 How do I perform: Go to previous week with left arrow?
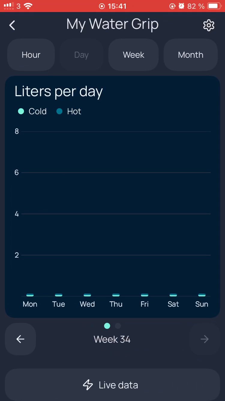(20, 339)
